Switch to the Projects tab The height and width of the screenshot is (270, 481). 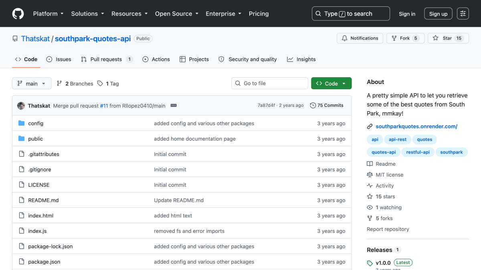pyautogui.click(x=194, y=59)
